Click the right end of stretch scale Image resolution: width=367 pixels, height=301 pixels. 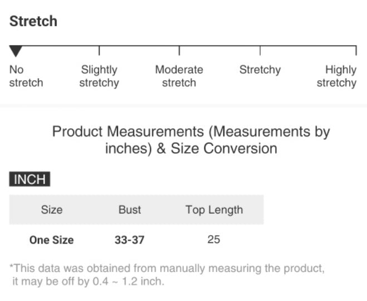click(x=356, y=50)
